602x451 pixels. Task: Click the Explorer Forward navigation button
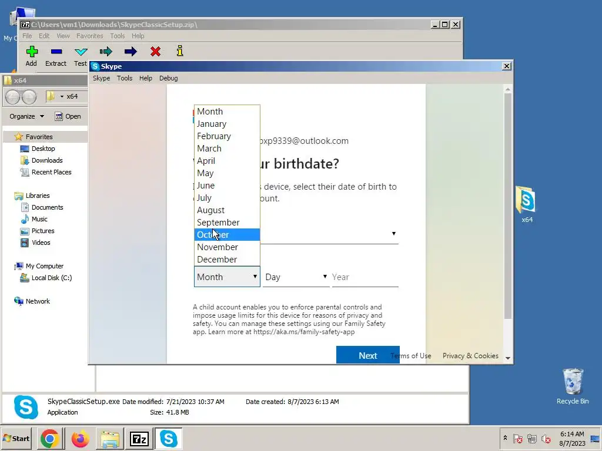click(29, 97)
